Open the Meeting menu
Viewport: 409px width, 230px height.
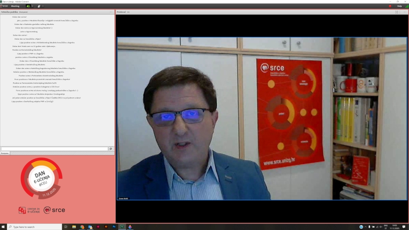(15, 6)
